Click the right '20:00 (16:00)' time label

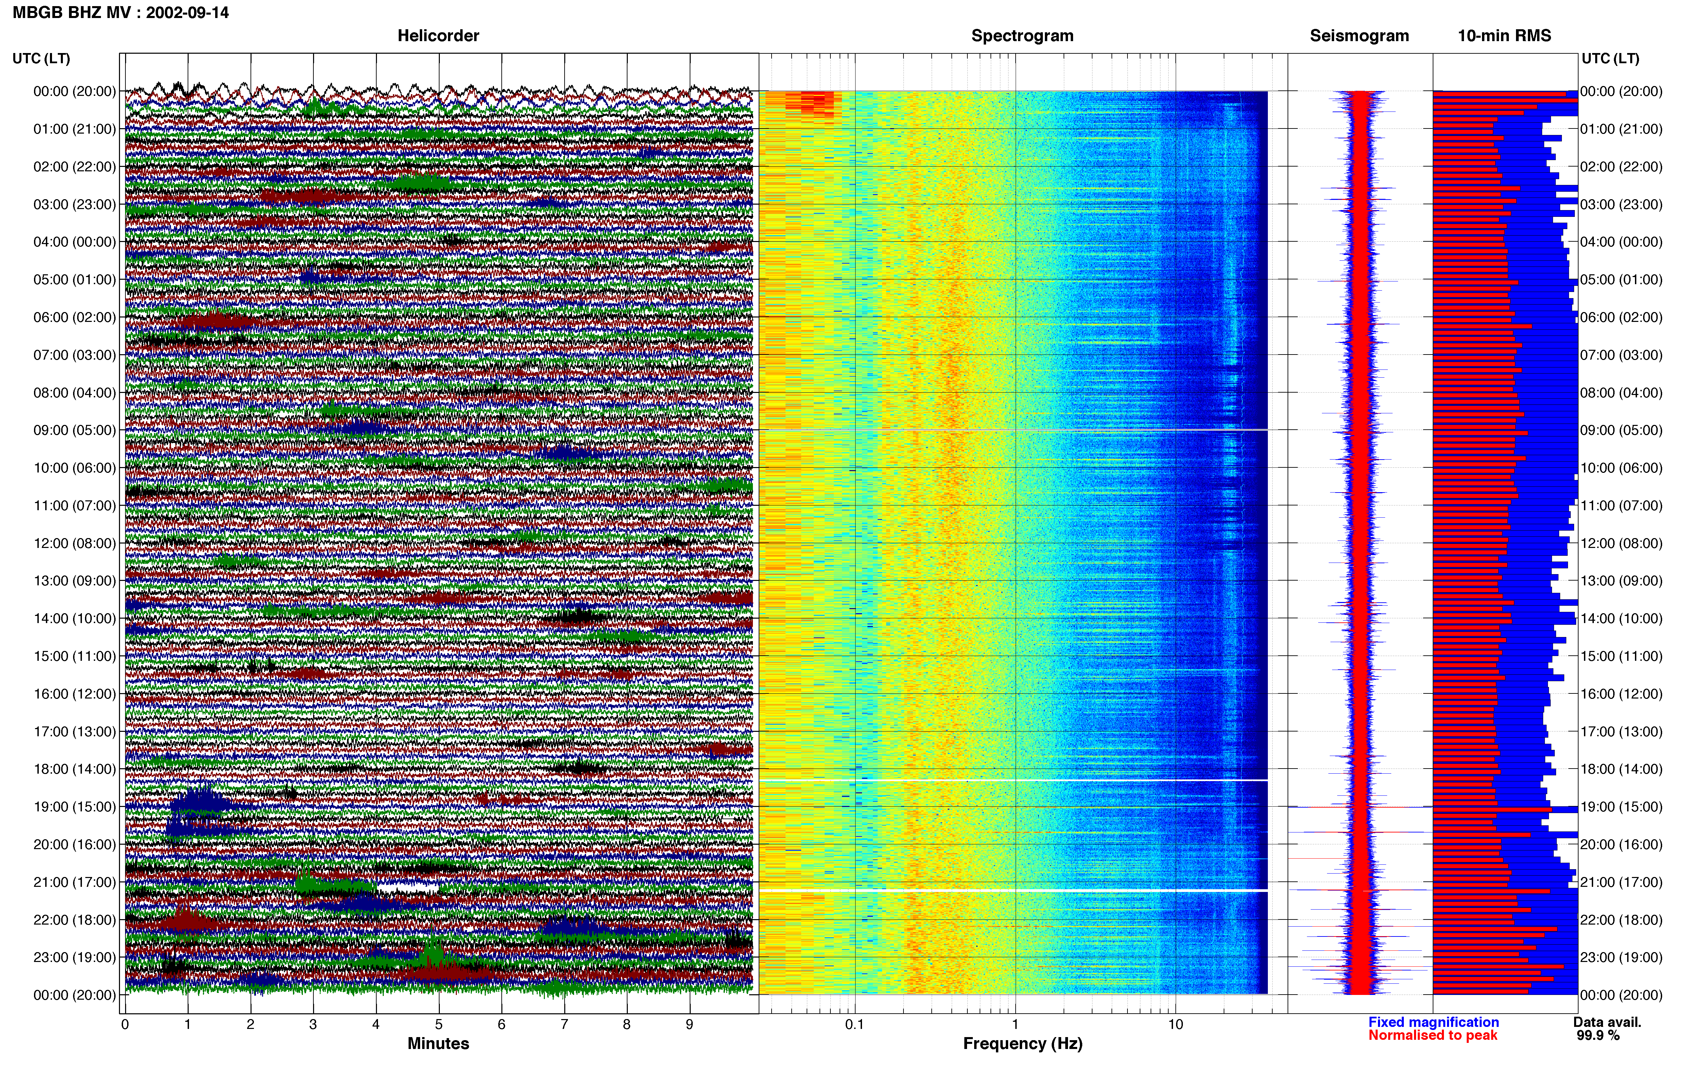(x=1621, y=845)
